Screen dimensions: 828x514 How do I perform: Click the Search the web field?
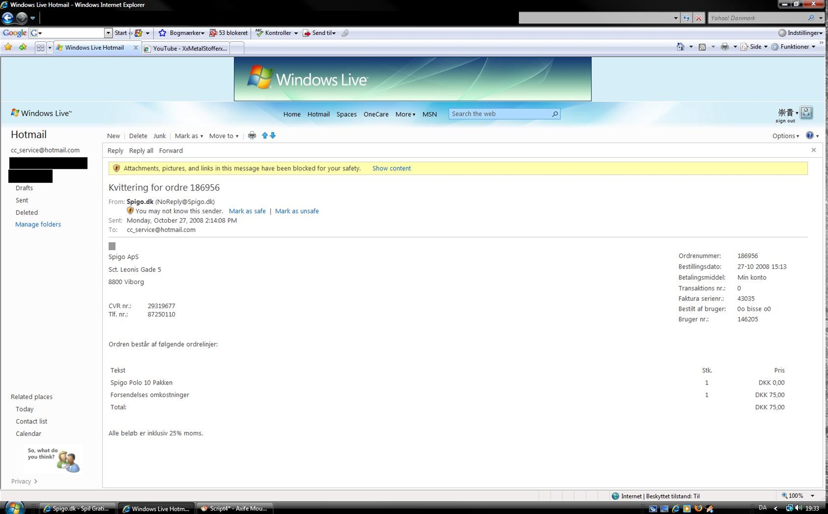tap(499, 114)
